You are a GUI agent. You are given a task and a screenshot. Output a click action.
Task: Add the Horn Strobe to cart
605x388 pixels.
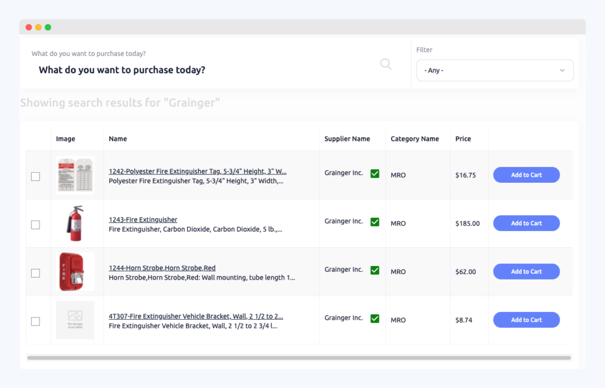click(x=526, y=271)
